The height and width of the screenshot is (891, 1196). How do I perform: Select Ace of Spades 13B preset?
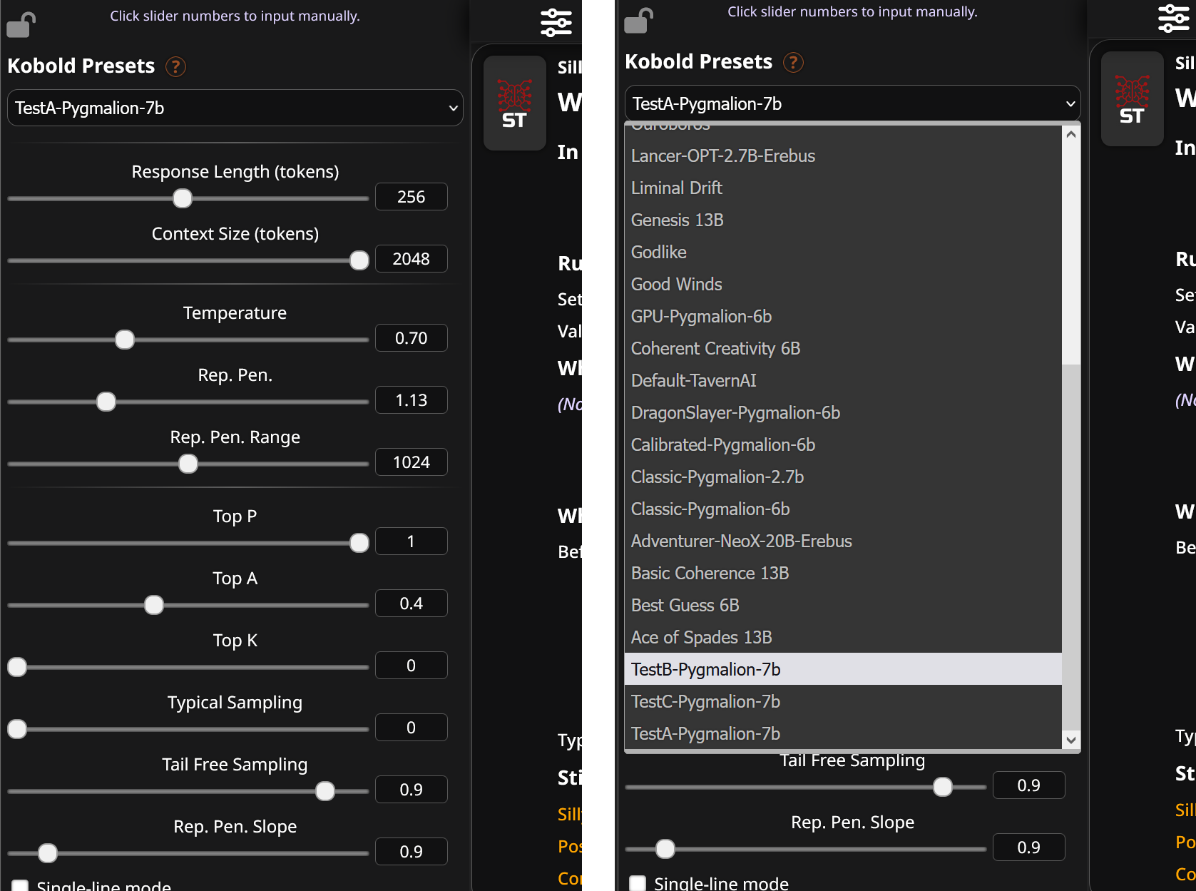843,637
